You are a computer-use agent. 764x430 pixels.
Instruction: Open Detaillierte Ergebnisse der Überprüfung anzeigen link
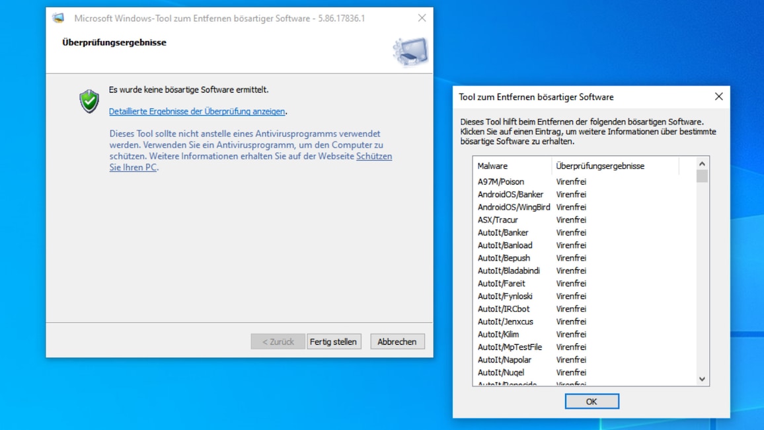click(197, 111)
